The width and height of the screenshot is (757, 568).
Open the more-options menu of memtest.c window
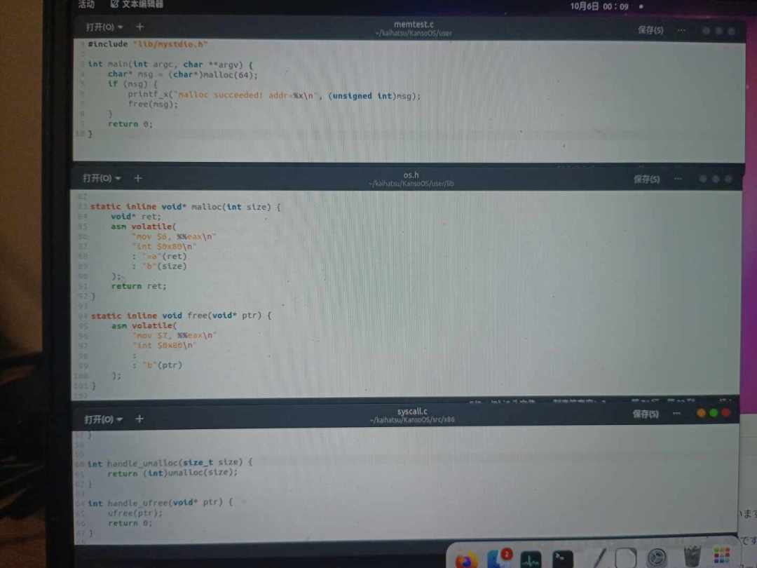[x=681, y=30]
